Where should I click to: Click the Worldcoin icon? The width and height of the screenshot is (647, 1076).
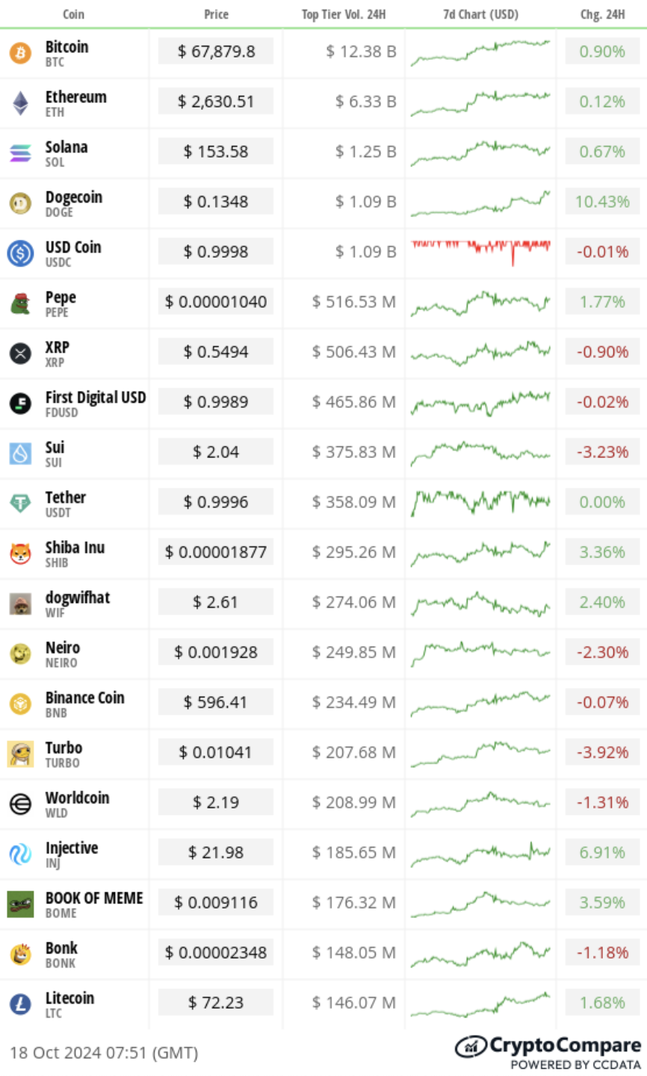click(20, 804)
